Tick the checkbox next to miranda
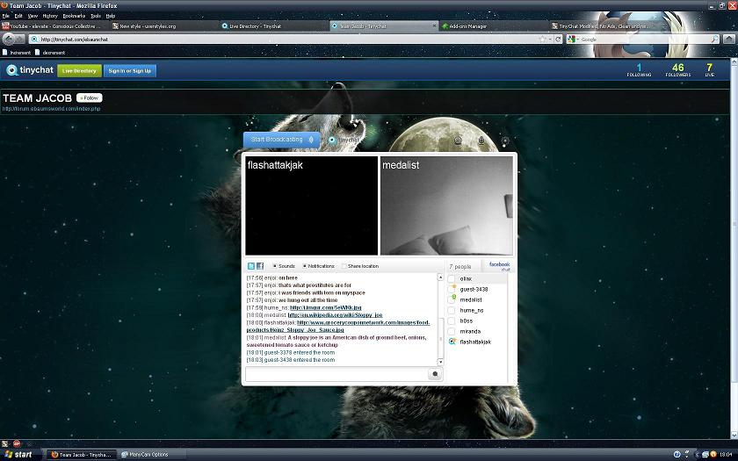 (451, 331)
